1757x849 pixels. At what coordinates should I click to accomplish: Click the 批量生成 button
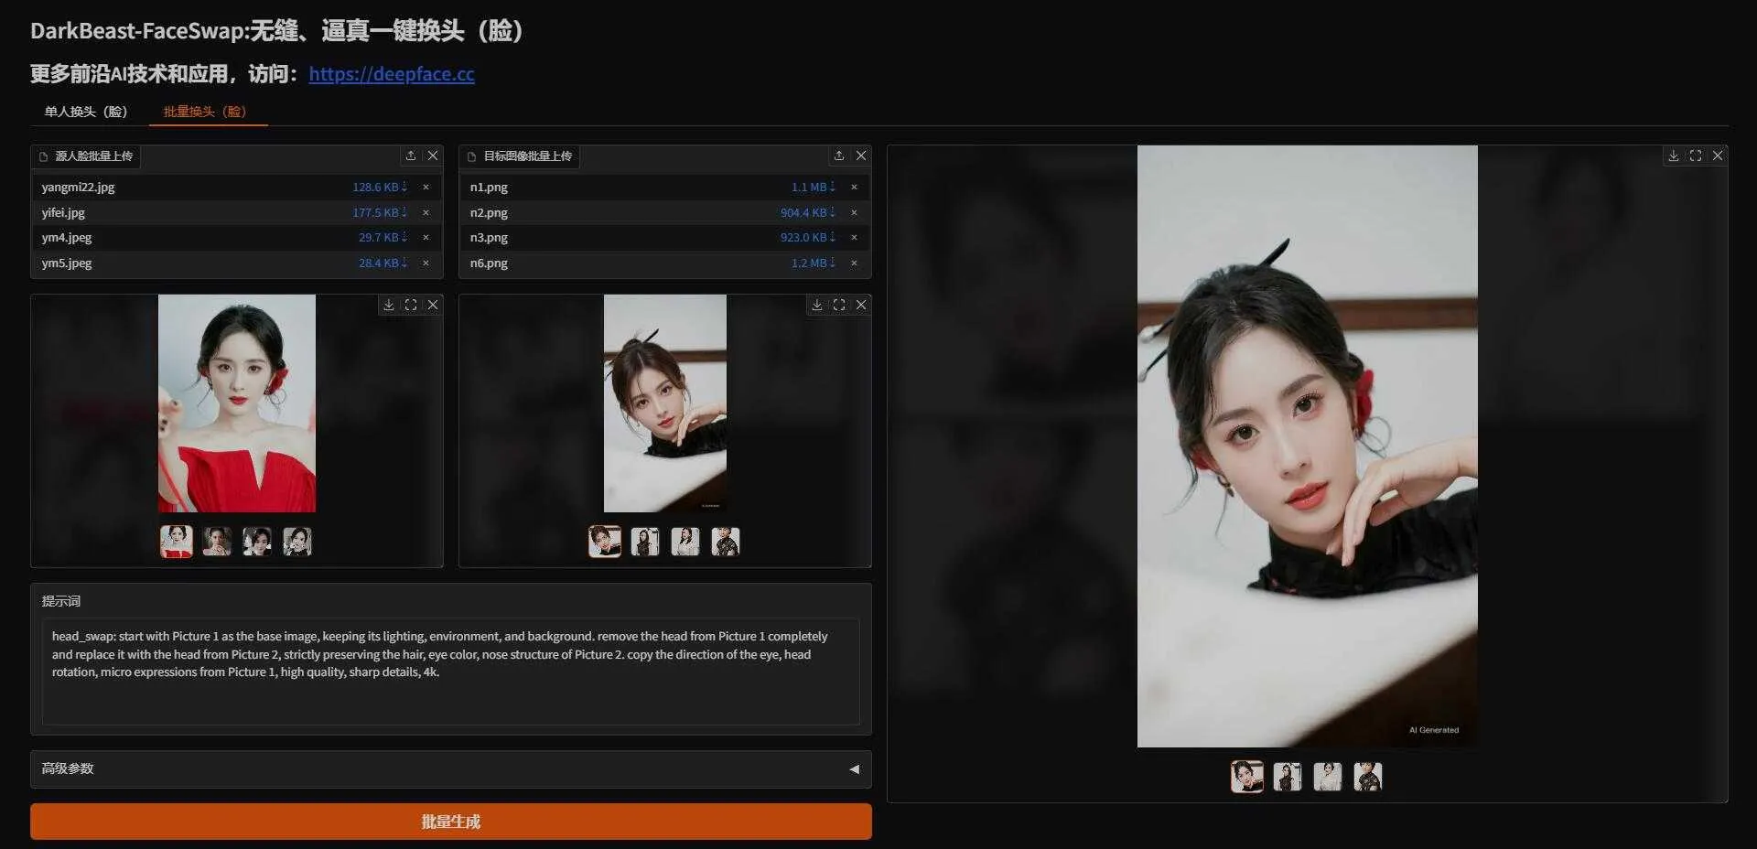coord(451,821)
